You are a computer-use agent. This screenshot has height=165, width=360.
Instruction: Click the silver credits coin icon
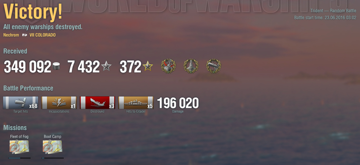pos(56,67)
